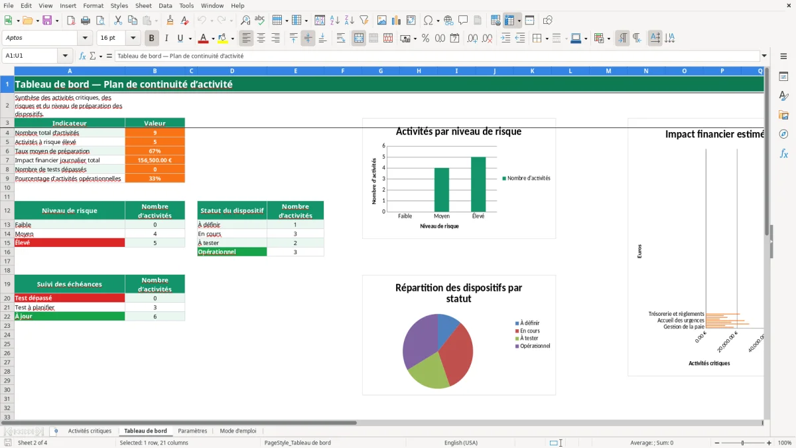Sort descending
The width and height of the screenshot is (796, 448).
coord(350,21)
